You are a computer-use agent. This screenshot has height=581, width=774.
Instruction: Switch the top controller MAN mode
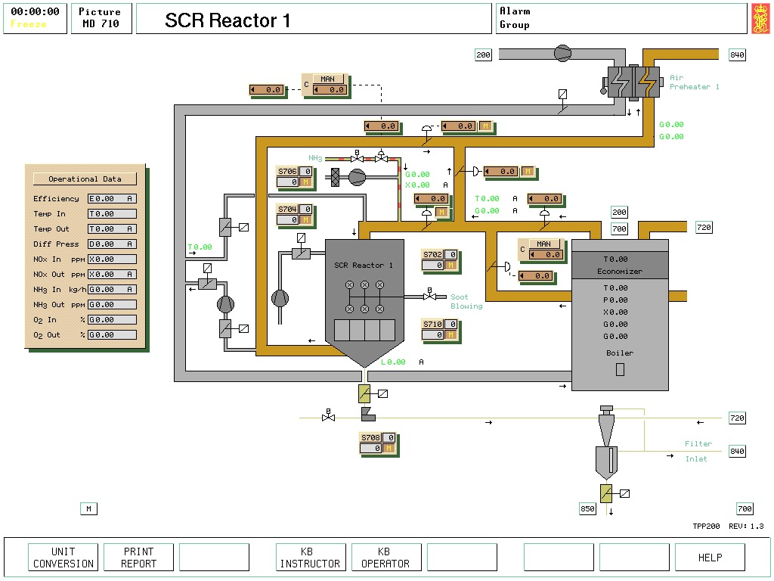tap(328, 79)
